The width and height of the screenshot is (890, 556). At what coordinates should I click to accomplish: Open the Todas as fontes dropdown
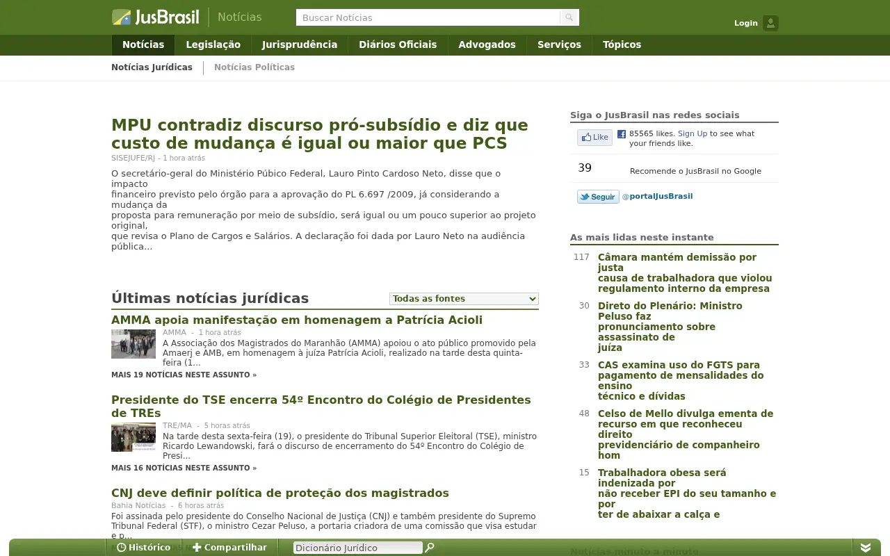464,299
